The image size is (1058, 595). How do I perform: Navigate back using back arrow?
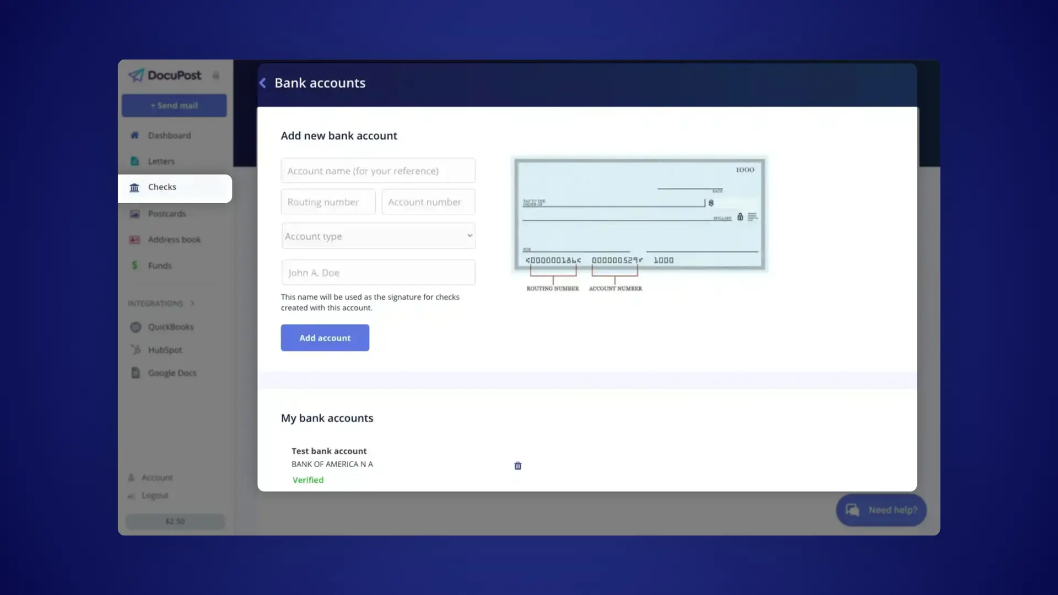(263, 82)
